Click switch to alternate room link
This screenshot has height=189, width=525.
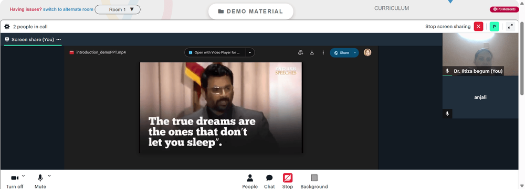point(68,9)
